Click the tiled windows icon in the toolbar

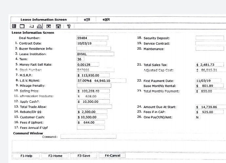pos(58,26)
